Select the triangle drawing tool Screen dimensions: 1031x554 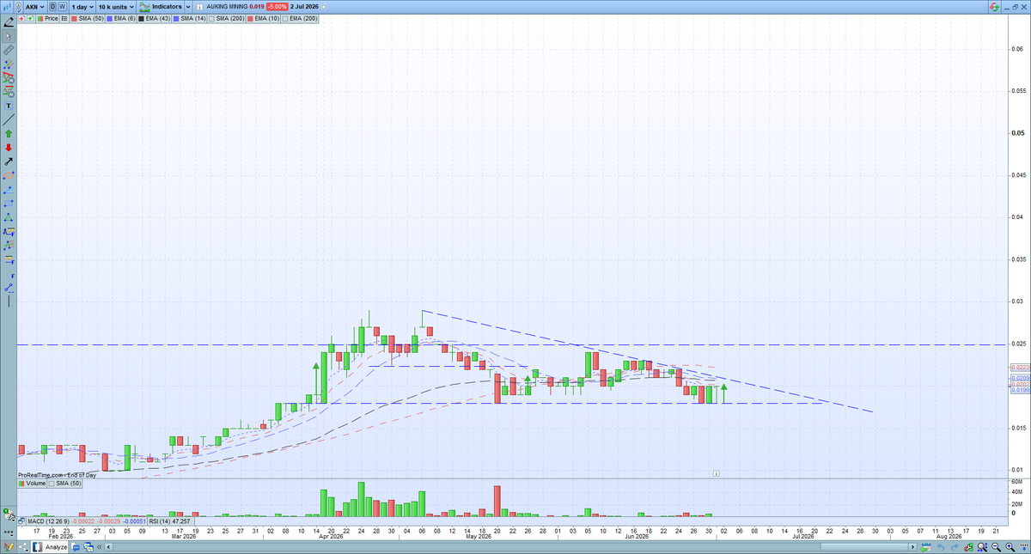click(9, 216)
